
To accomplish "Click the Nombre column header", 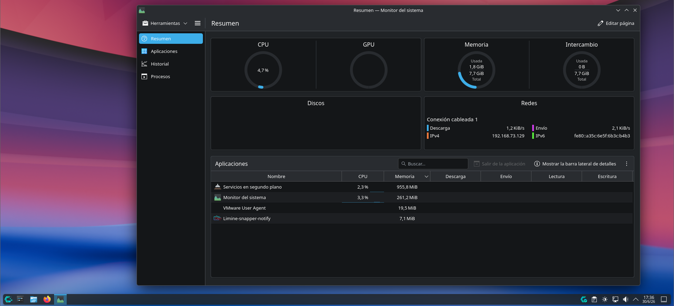I will (x=276, y=177).
